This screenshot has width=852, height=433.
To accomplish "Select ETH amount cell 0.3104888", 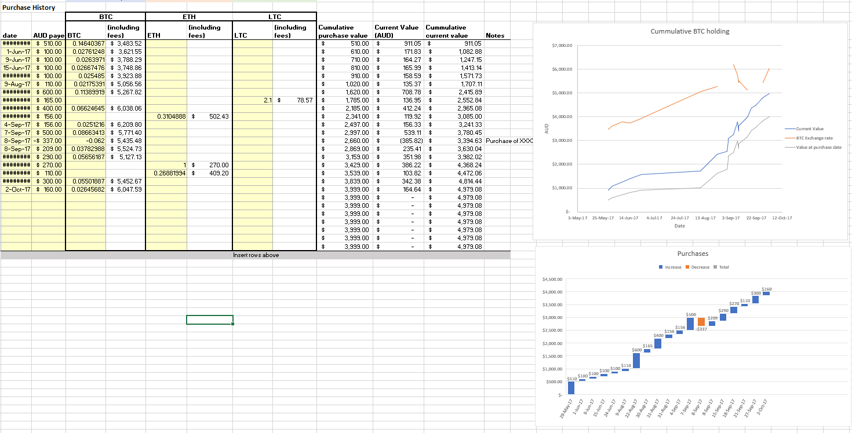I will [x=166, y=116].
